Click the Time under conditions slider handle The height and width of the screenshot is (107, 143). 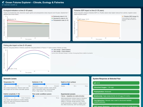tap(33, 96)
